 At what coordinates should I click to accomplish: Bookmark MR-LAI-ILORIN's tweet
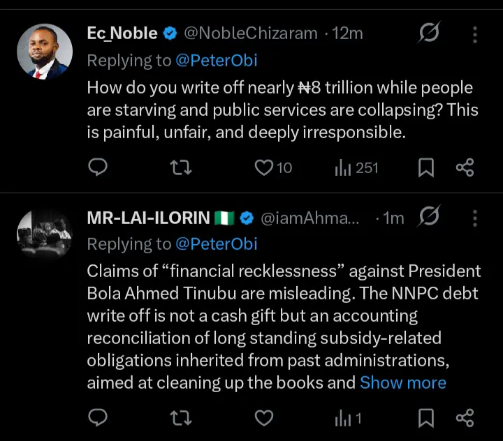click(426, 418)
